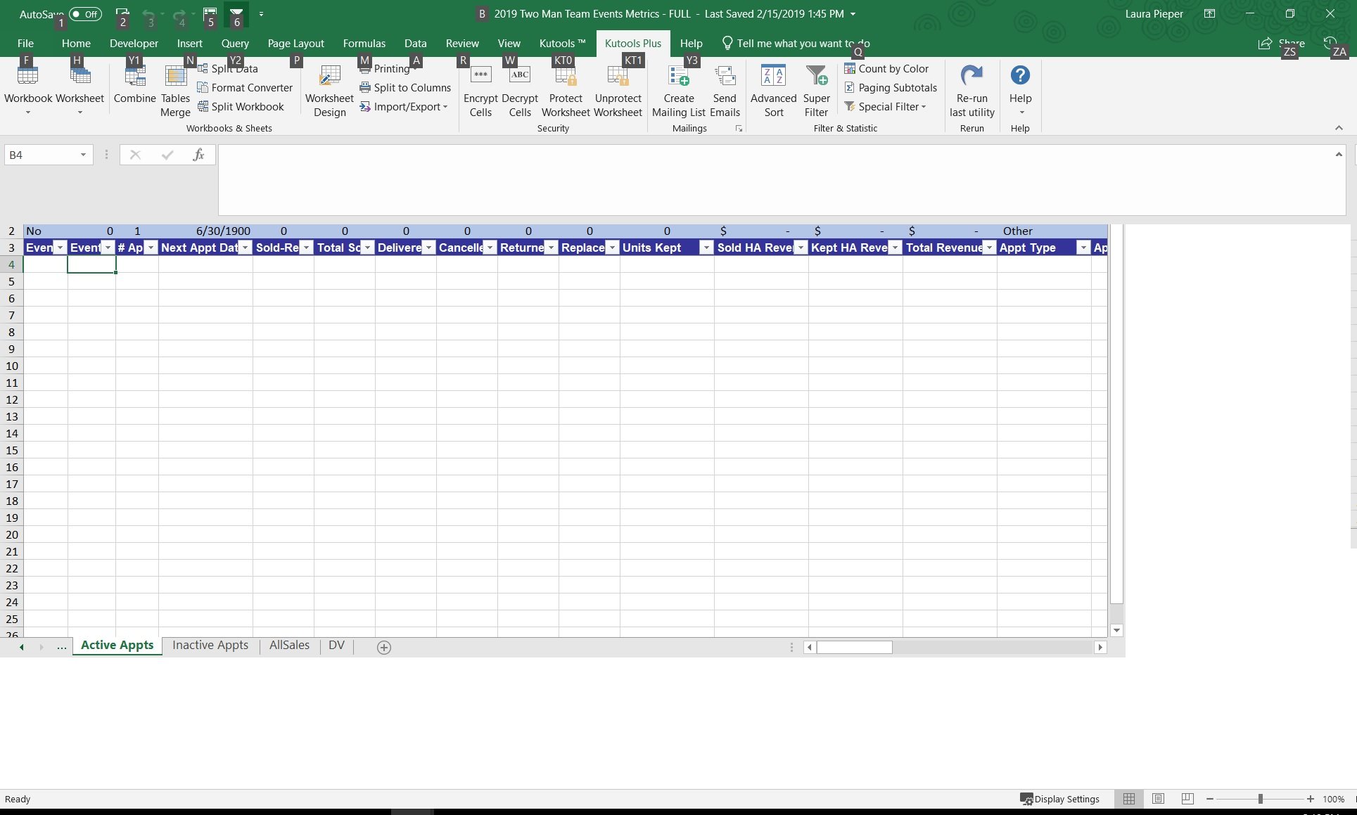1357x815 pixels.
Task: Click the zoom in plus button
Action: (1310, 799)
